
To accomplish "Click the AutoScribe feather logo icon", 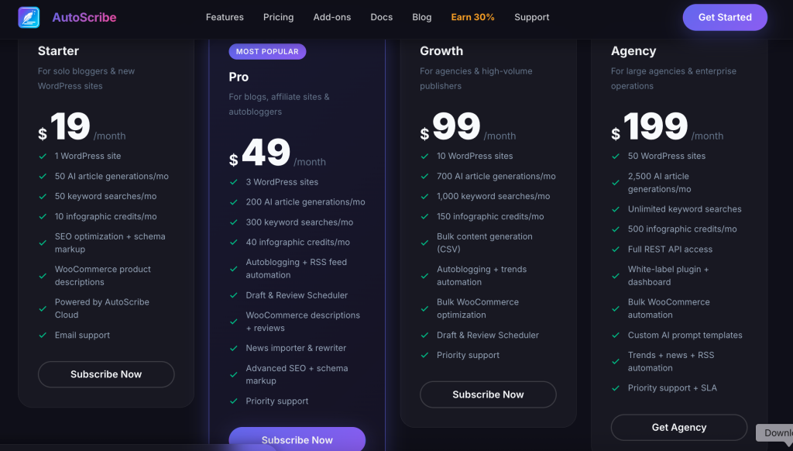I will (x=29, y=17).
